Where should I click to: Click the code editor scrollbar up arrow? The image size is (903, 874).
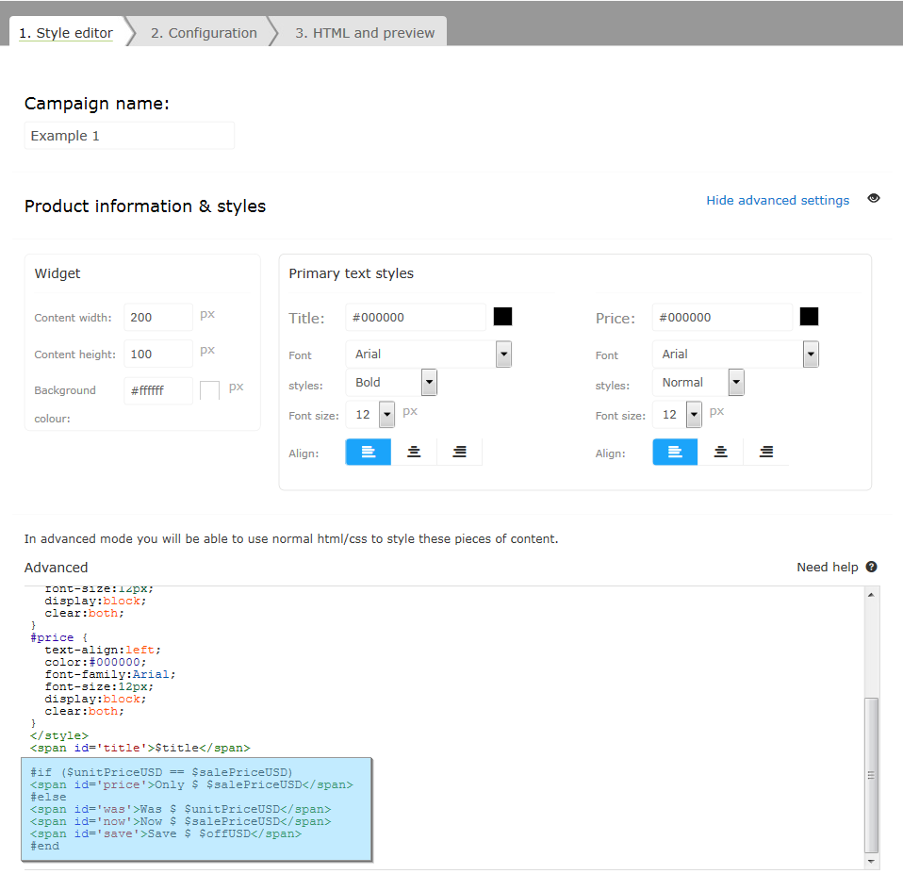click(871, 595)
